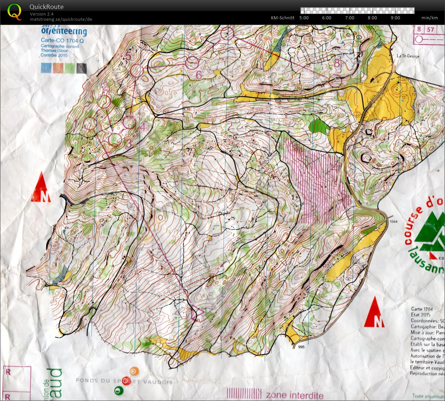Click the orange Fonds du Sport circle
445x401 pixels.
[134, 371]
